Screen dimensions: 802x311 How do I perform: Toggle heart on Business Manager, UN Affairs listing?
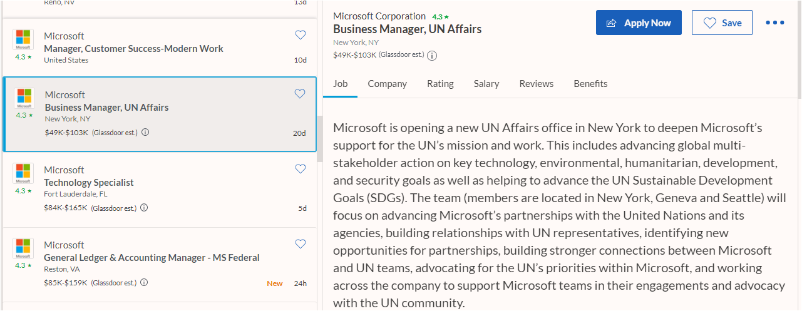pyautogui.click(x=300, y=94)
